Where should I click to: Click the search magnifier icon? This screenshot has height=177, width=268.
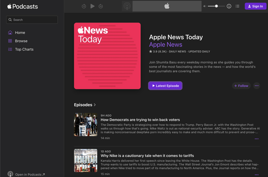10,20
